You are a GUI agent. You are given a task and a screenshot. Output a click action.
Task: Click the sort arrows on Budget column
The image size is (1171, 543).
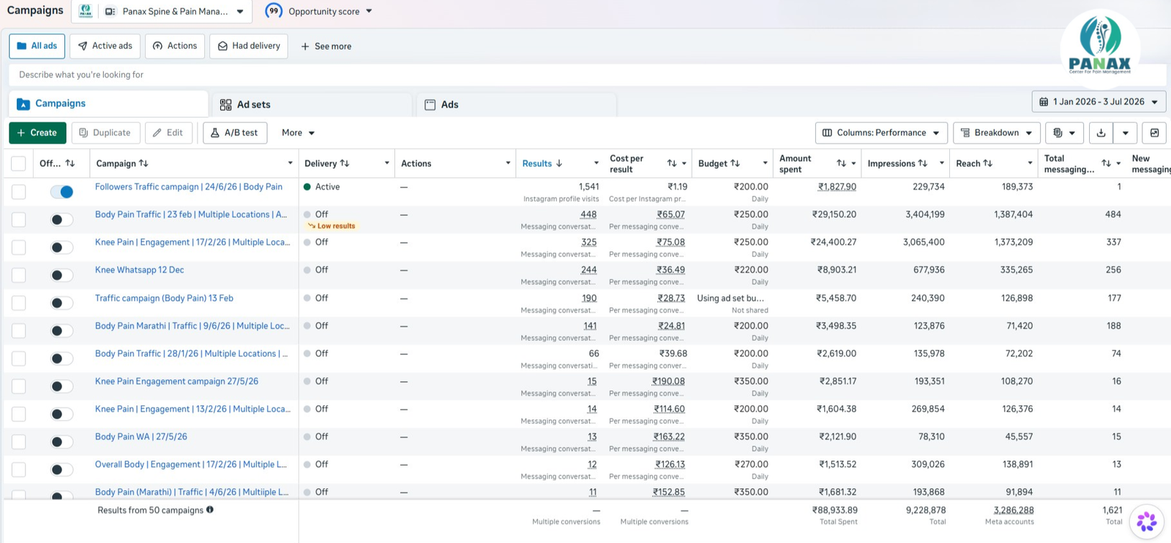(736, 163)
